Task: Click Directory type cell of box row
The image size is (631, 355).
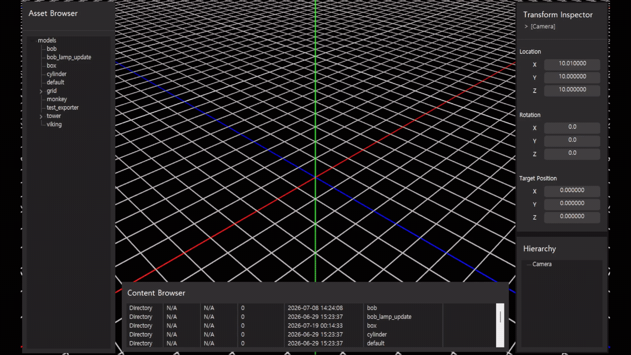Action: pyautogui.click(x=140, y=326)
